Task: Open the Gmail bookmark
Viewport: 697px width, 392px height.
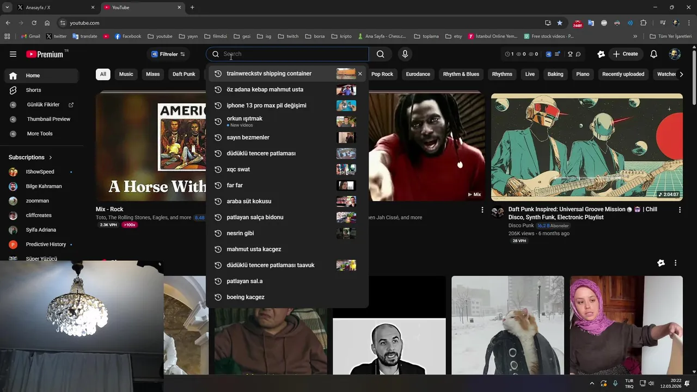Action: pos(30,36)
